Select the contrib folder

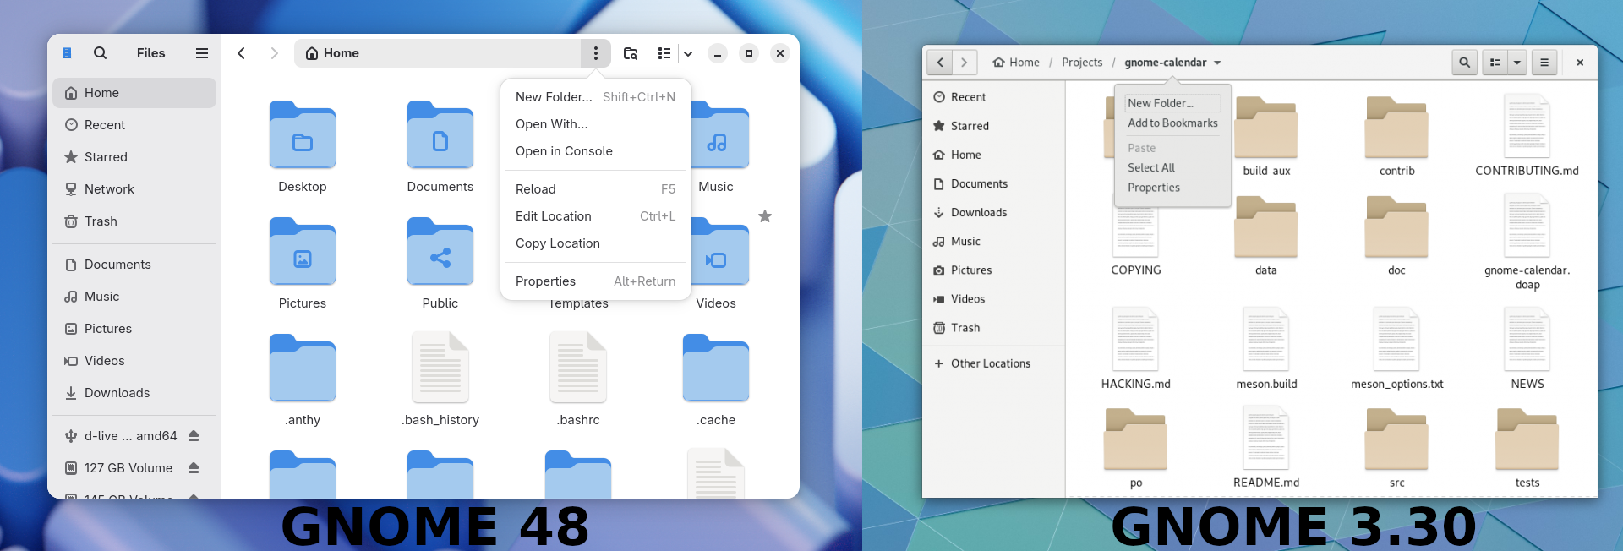coord(1396,128)
